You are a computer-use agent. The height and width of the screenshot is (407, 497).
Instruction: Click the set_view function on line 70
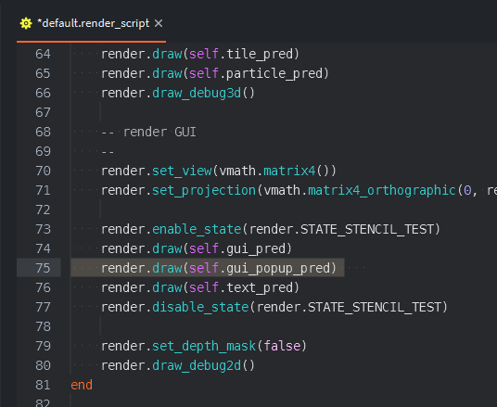click(x=182, y=171)
